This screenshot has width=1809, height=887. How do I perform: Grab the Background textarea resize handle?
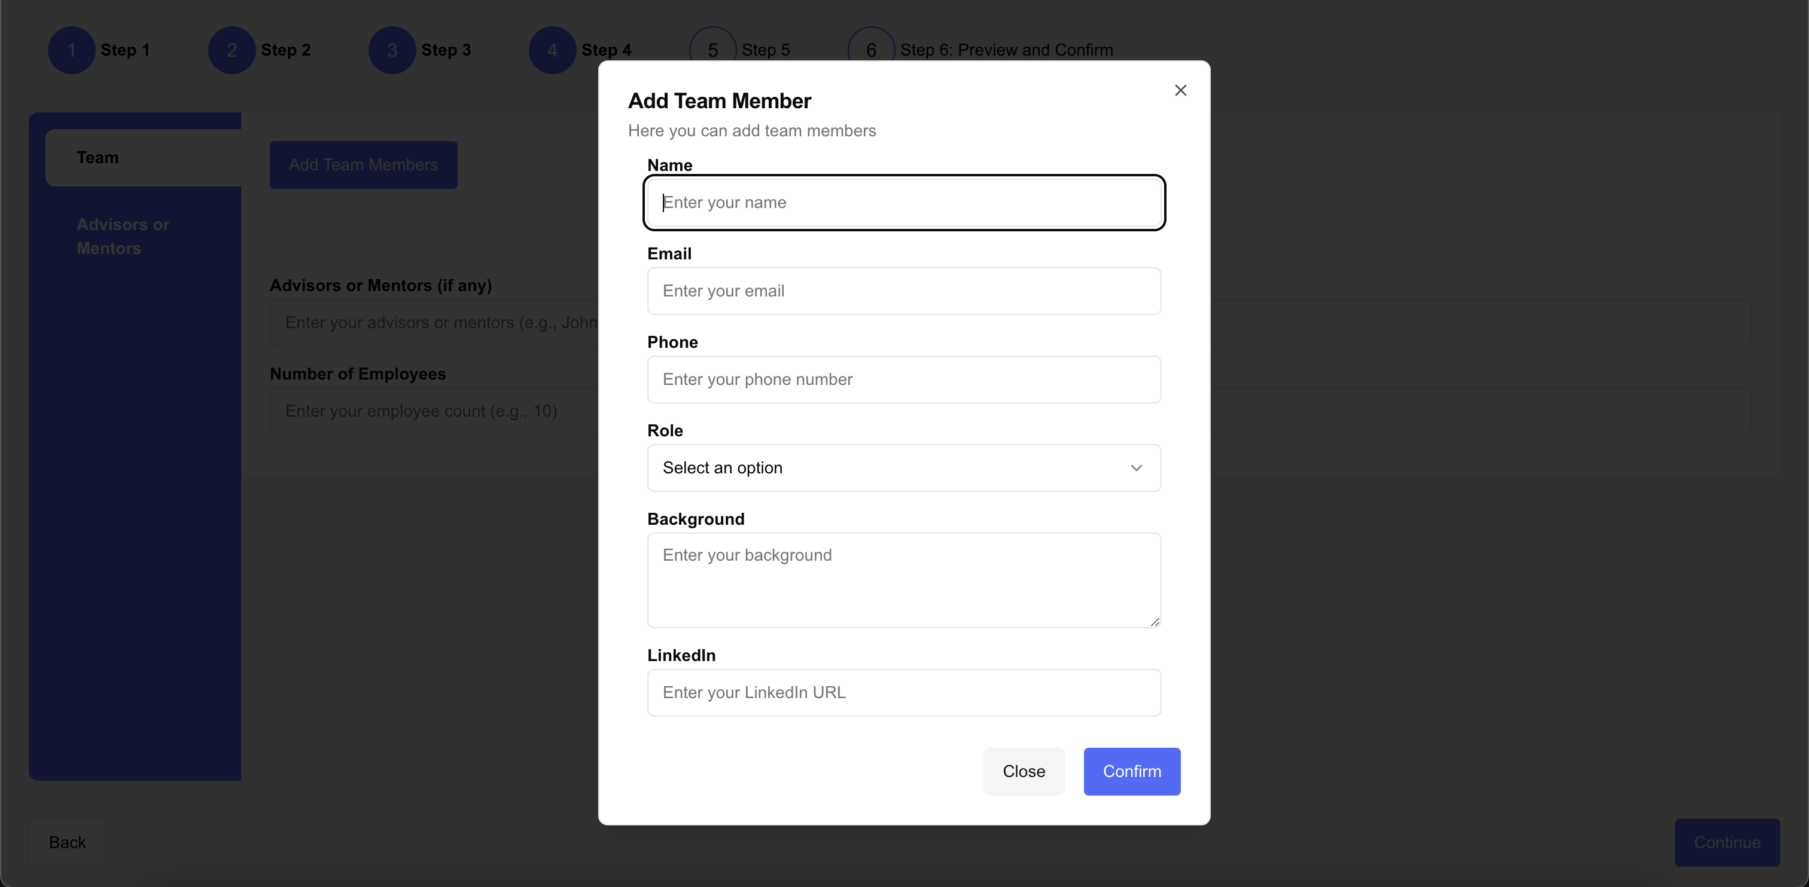[1155, 622]
